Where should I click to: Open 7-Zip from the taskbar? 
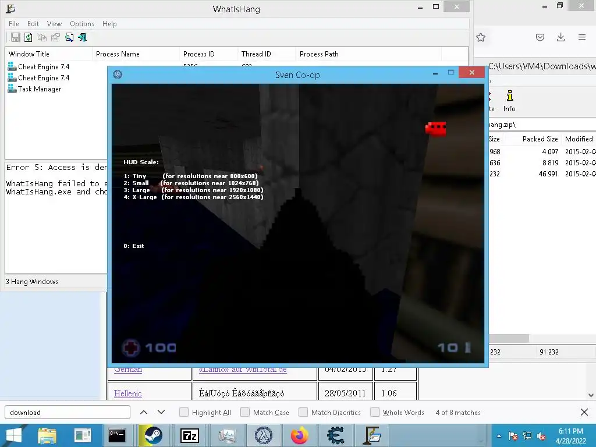click(190, 435)
